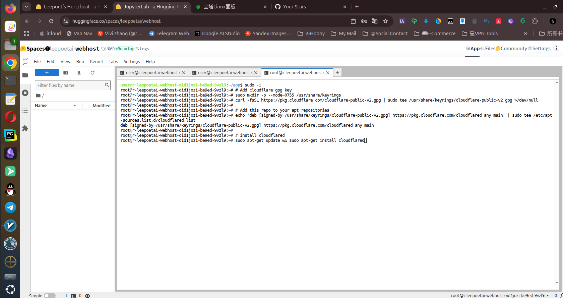Open Running Terminals and Kernels sidebar panel
The image size is (563, 298).
point(25,93)
